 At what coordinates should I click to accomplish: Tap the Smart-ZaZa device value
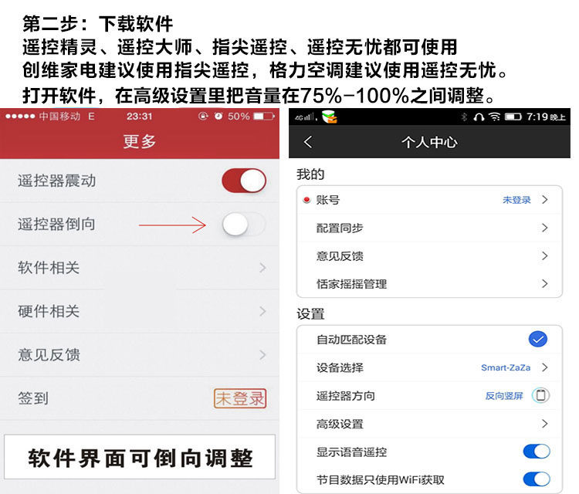(x=506, y=367)
